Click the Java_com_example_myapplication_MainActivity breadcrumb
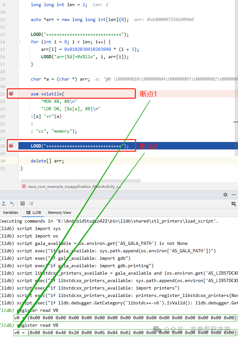The image size is (238, 339). tap(74, 186)
